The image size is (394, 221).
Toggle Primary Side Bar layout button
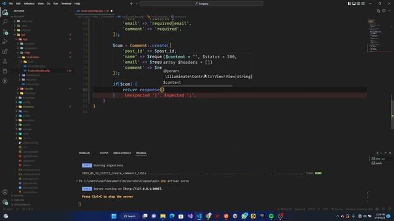tap(349, 4)
